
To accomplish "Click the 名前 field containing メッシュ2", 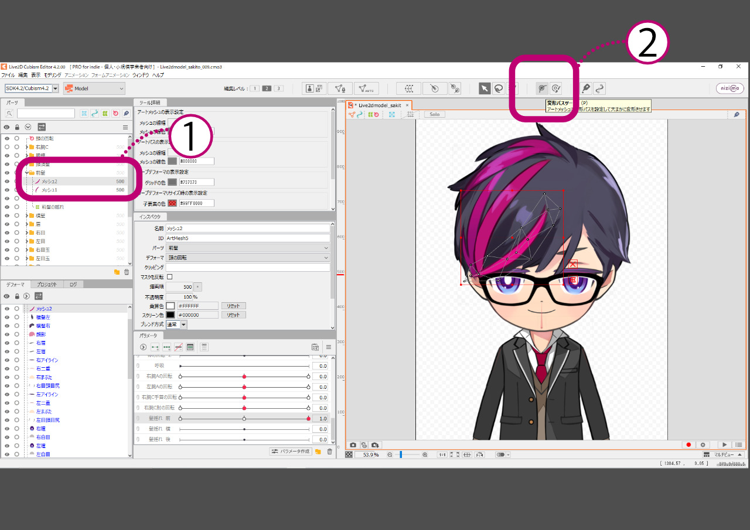I will [x=248, y=228].
